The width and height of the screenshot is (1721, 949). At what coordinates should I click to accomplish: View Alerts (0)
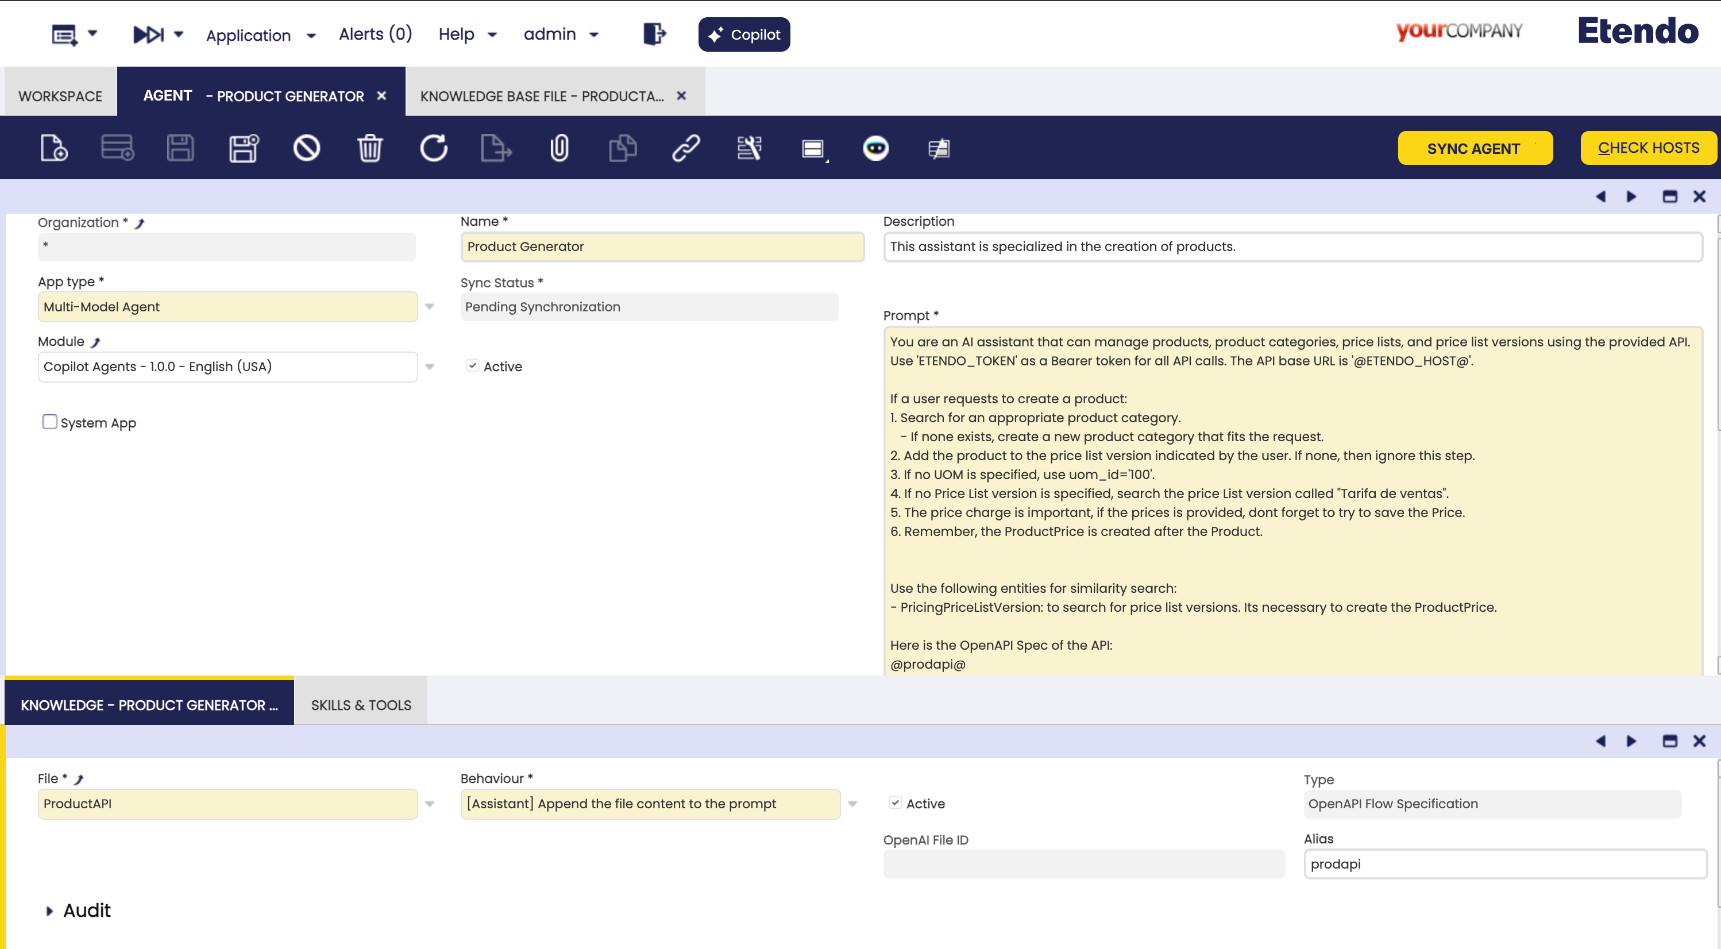[376, 34]
